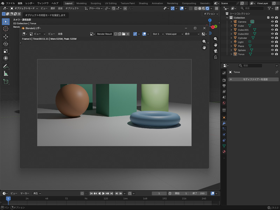Hide Cube.001 using its eye icon

pos(272,30)
